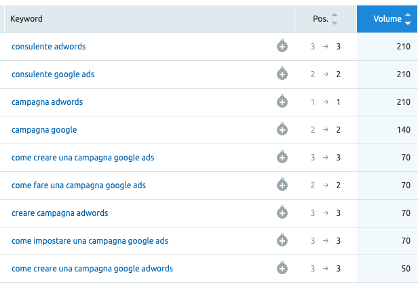Screen dimensions: 418x285
Task: Click plus icon for 'come fare una campagna google ads'
Action: pyautogui.click(x=282, y=185)
